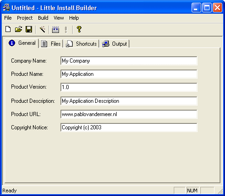This screenshot has width=225, height=196.
Task: Click the Build setup toolbar icon
Action: (55, 29)
